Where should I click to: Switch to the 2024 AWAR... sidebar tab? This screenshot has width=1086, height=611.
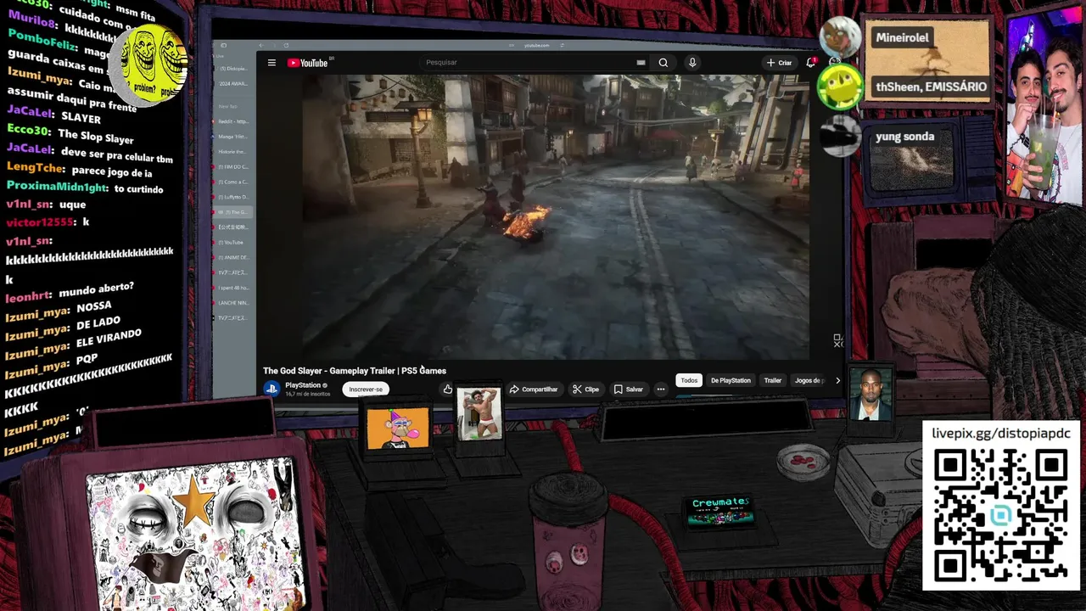click(x=232, y=84)
